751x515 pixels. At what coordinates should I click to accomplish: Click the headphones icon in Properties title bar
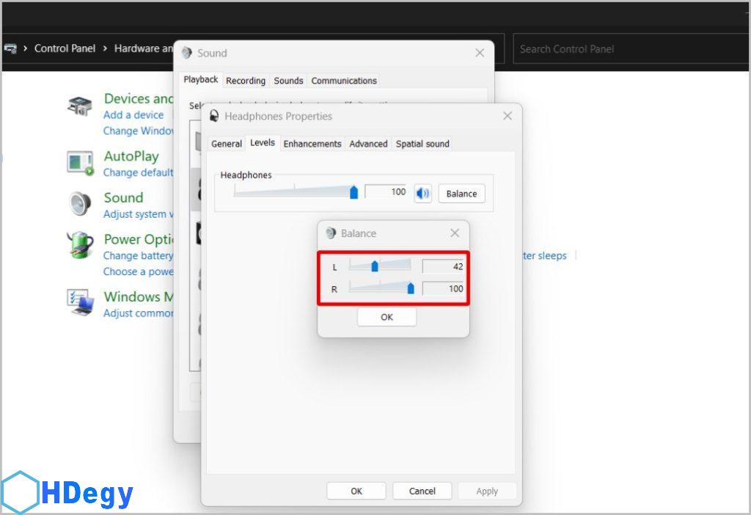click(x=214, y=116)
